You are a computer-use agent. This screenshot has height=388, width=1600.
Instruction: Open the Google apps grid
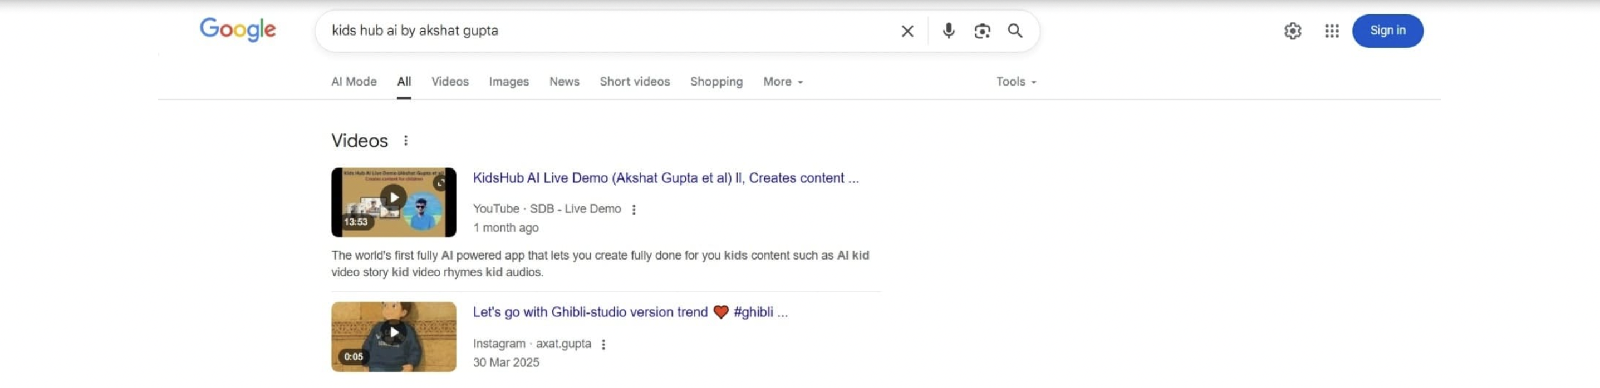click(x=1331, y=31)
